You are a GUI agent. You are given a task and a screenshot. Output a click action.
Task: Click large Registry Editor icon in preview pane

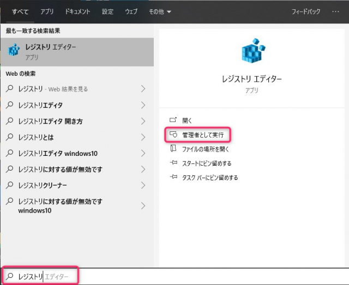pyautogui.click(x=253, y=51)
